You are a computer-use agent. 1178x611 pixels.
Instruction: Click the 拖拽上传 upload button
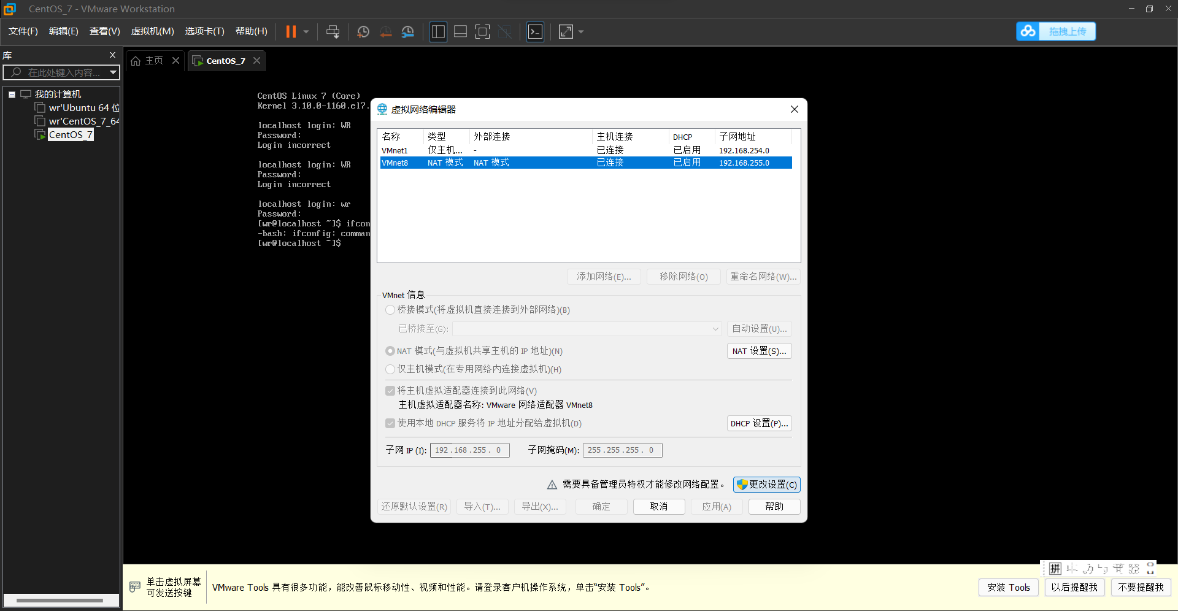(x=1068, y=31)
